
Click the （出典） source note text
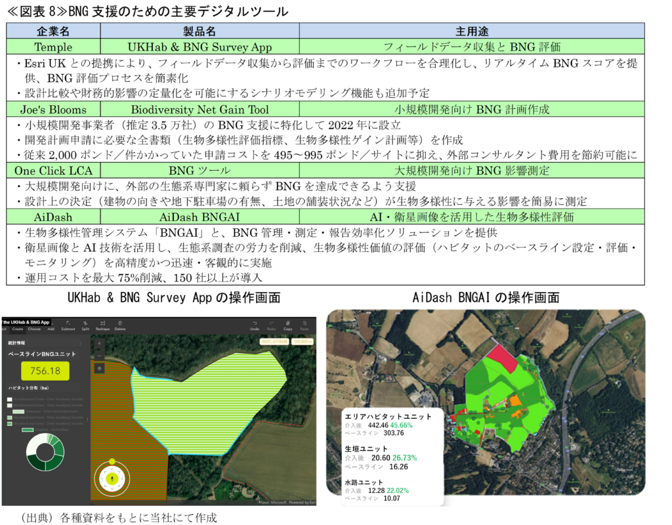click(119, 518)
